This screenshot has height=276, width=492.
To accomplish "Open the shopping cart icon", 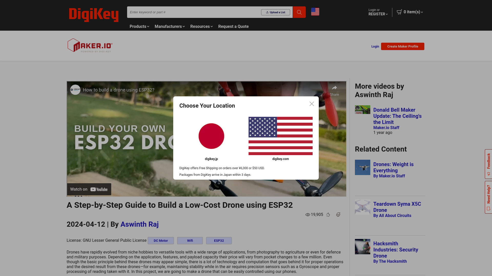I will point(399,12).
